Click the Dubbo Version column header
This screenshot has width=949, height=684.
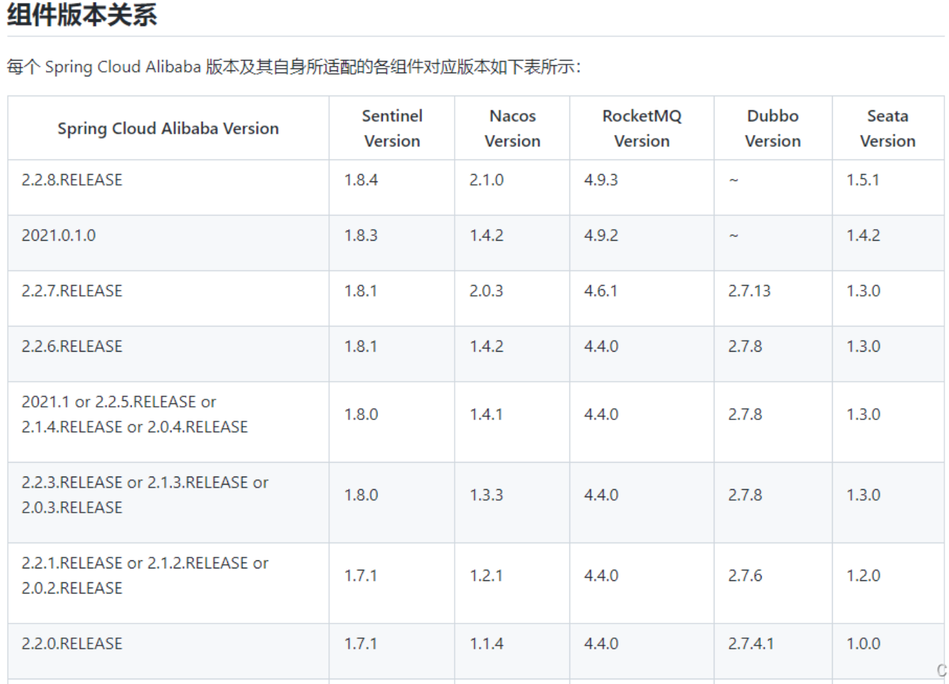click(772, 128)
